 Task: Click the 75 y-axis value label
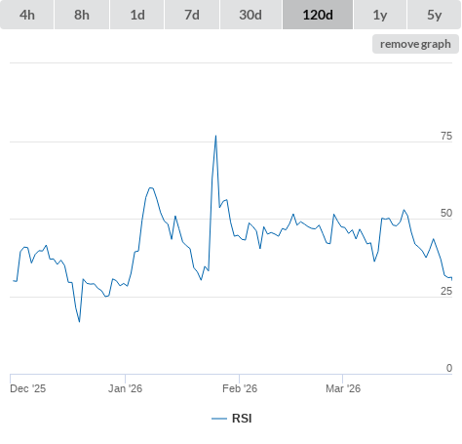click(x=446, y=136)
